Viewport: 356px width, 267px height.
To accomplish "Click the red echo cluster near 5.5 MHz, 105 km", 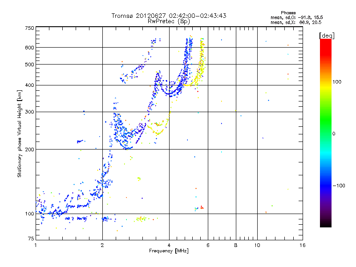I will (x=202, y=207).
